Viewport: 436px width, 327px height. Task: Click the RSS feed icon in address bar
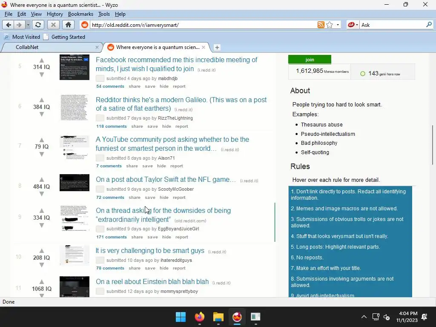321,25
